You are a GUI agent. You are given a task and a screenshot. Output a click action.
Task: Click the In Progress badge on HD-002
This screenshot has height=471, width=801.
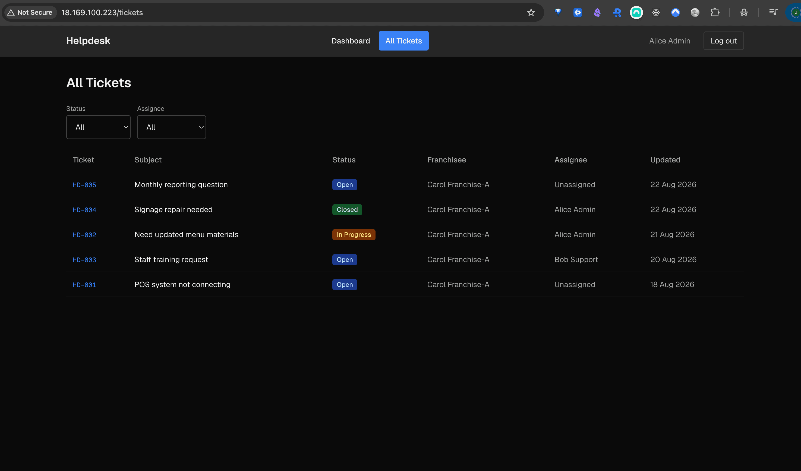coord(354,234)
